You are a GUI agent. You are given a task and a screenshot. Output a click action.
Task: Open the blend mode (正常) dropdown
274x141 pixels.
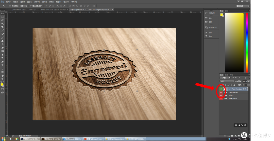click(227, 81)
